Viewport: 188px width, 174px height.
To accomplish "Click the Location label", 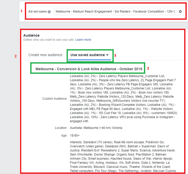I will pyautogui.click(x=61, y=128).
